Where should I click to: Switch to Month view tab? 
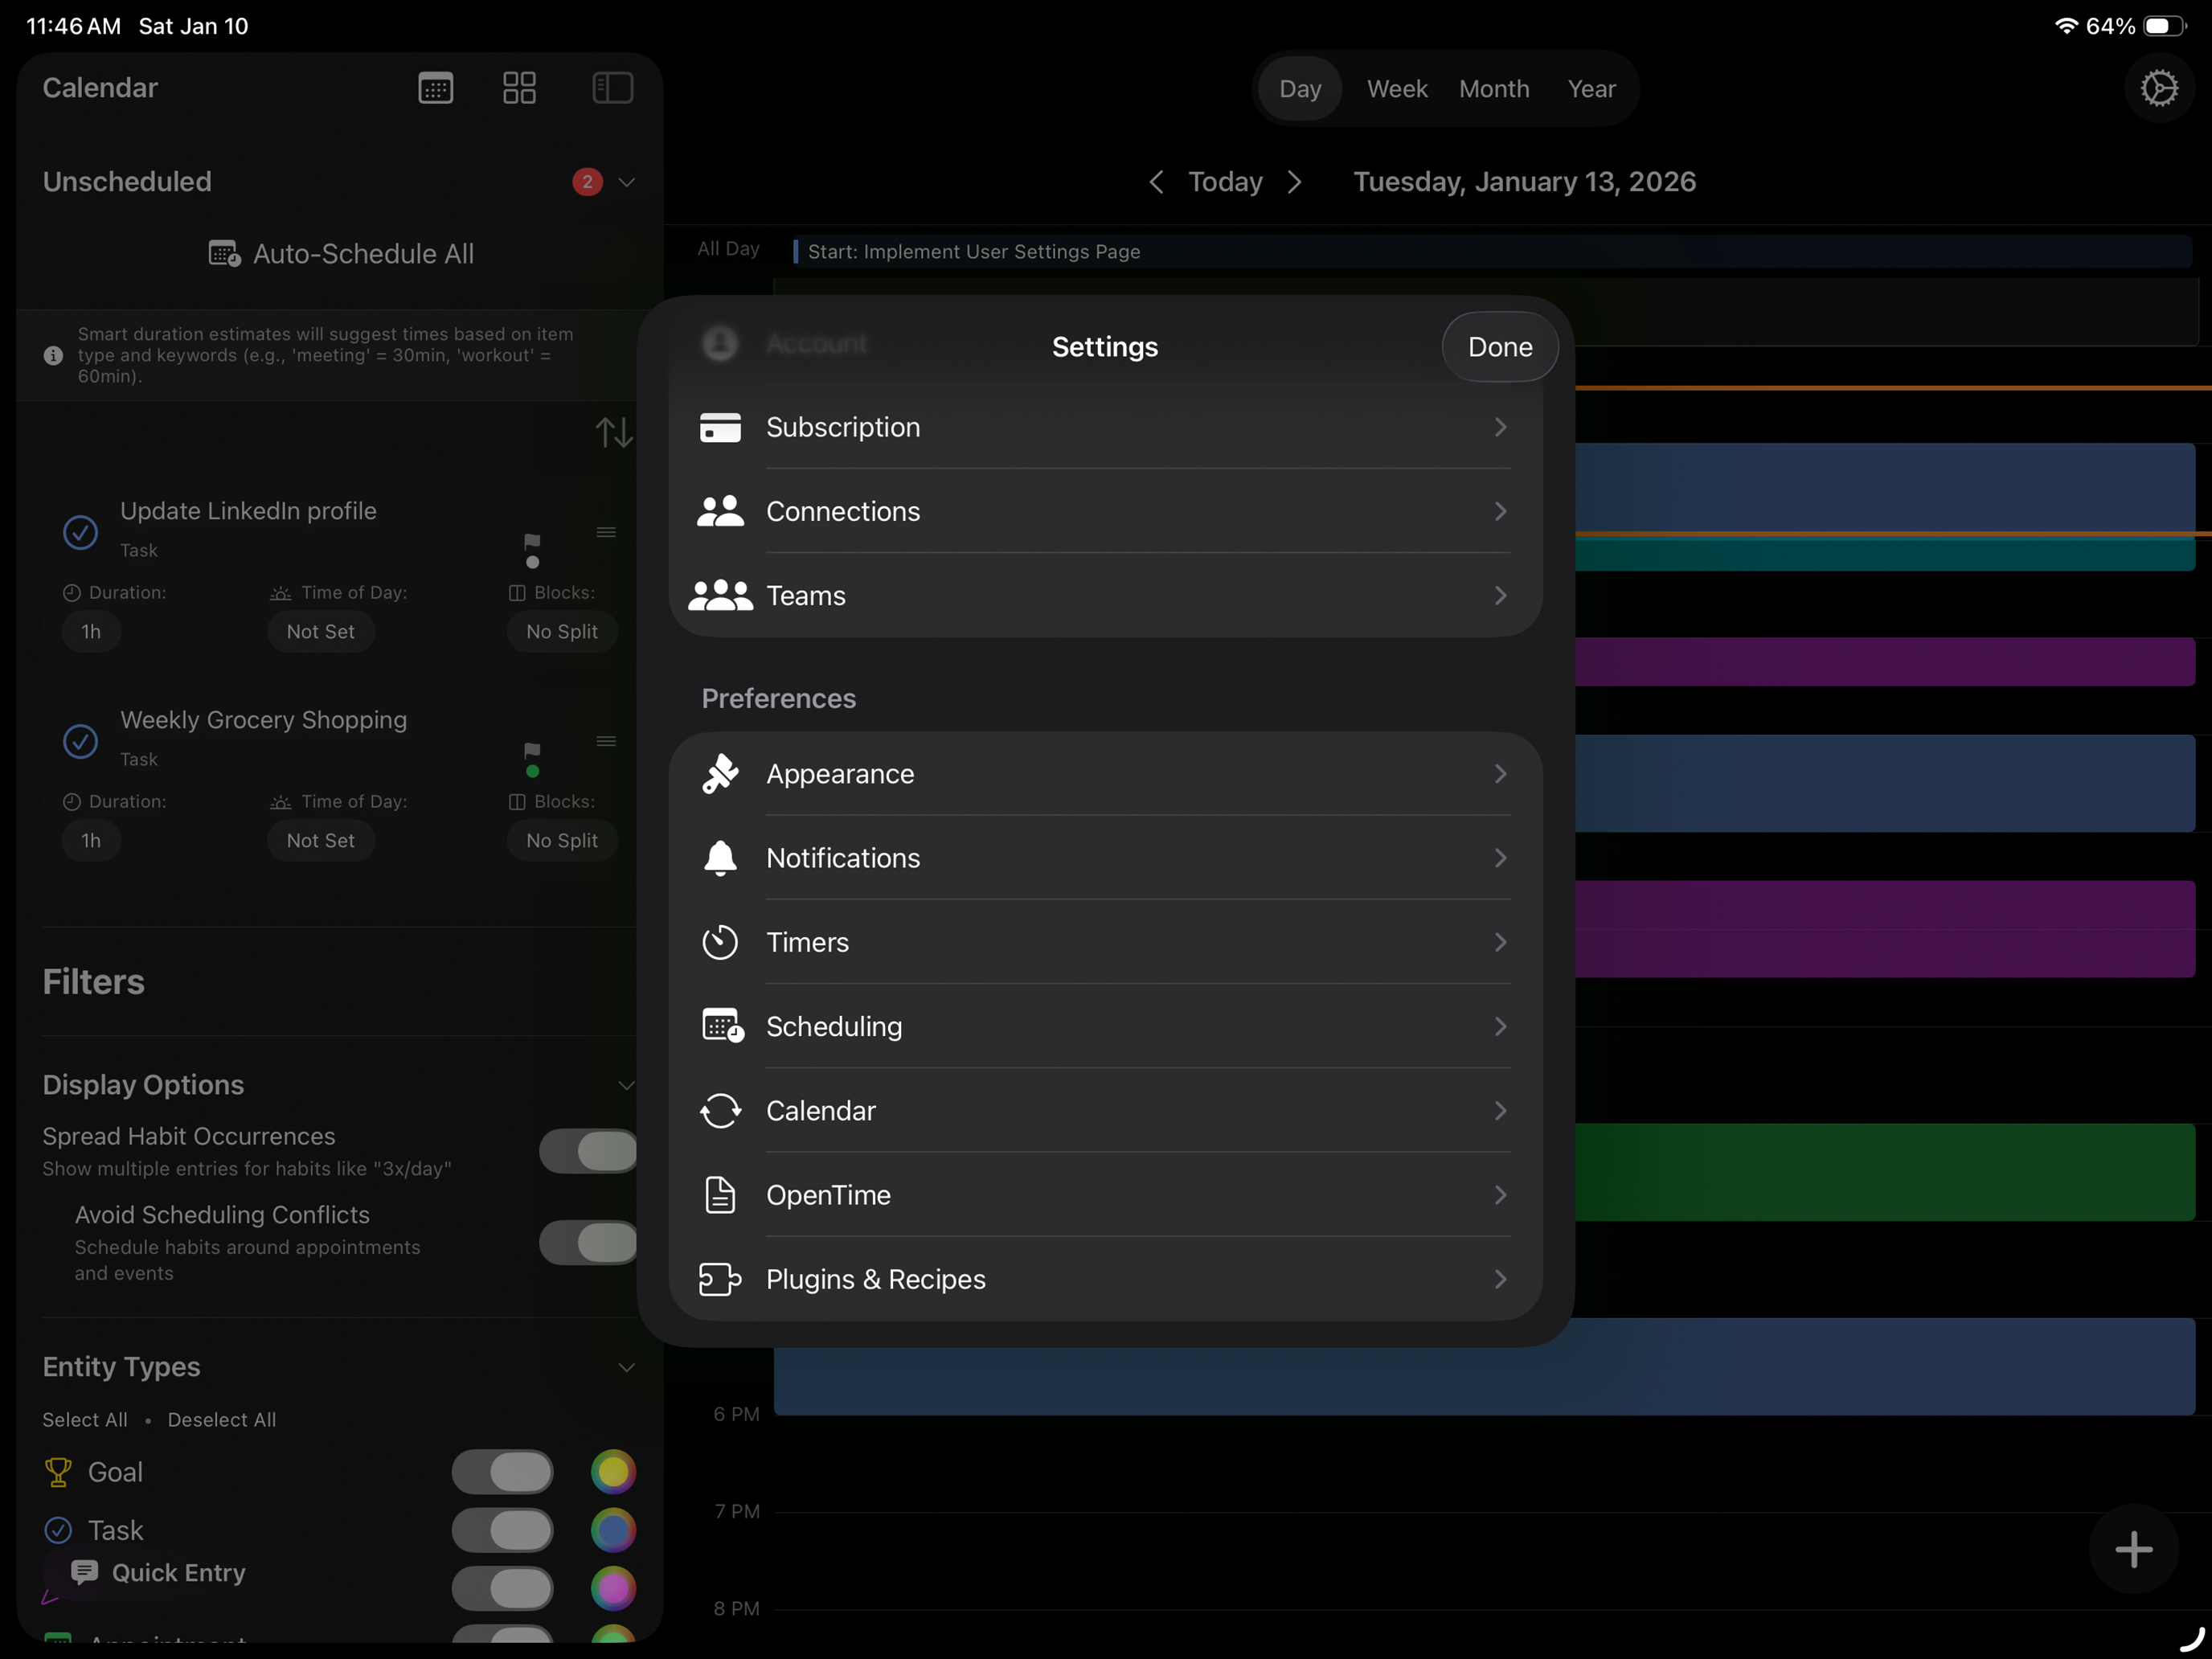1494,89
